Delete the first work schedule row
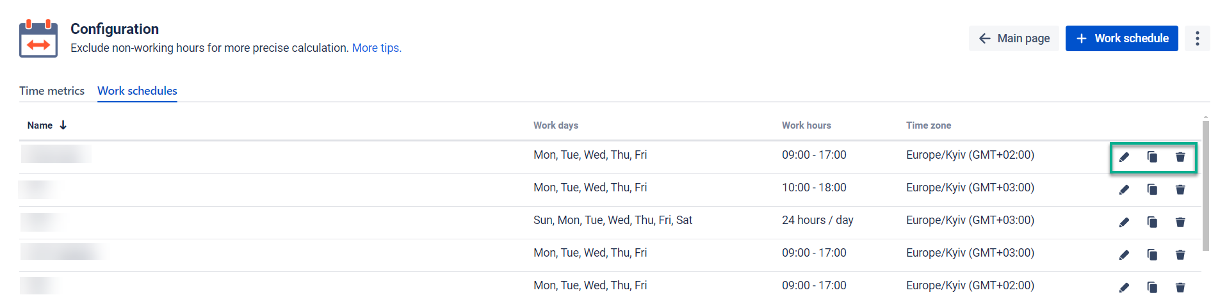 [x=1180, y=157]
